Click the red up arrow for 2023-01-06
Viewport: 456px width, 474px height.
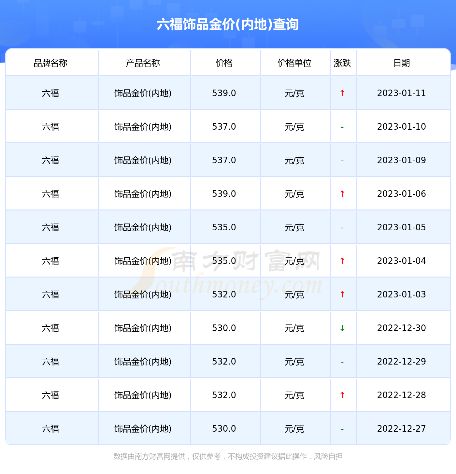pyautogui.click(x=342, y=194)
